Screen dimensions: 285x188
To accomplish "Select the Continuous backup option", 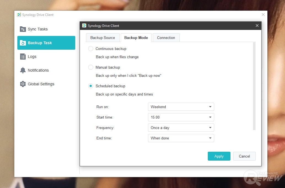I will pyautogui.click(x=90, y=49).
